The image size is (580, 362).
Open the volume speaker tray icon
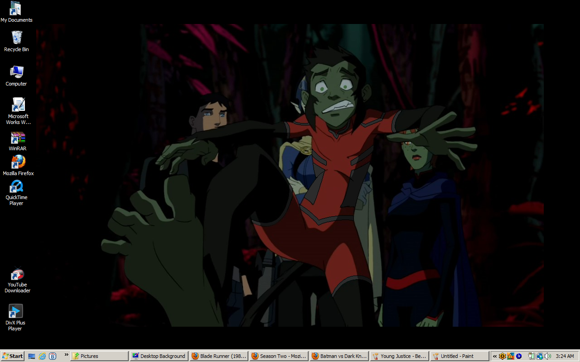click(547, 356)
